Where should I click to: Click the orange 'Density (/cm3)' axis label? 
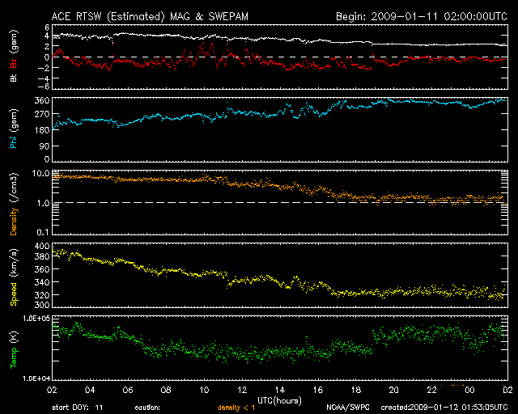click(x=14, y=204)
